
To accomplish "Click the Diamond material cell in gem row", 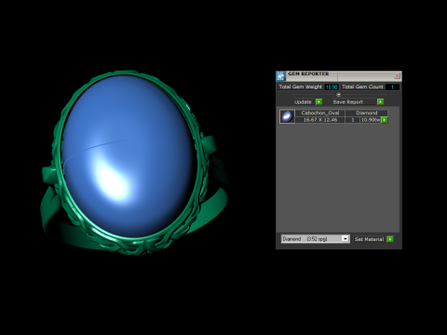I will coord(367,113).
